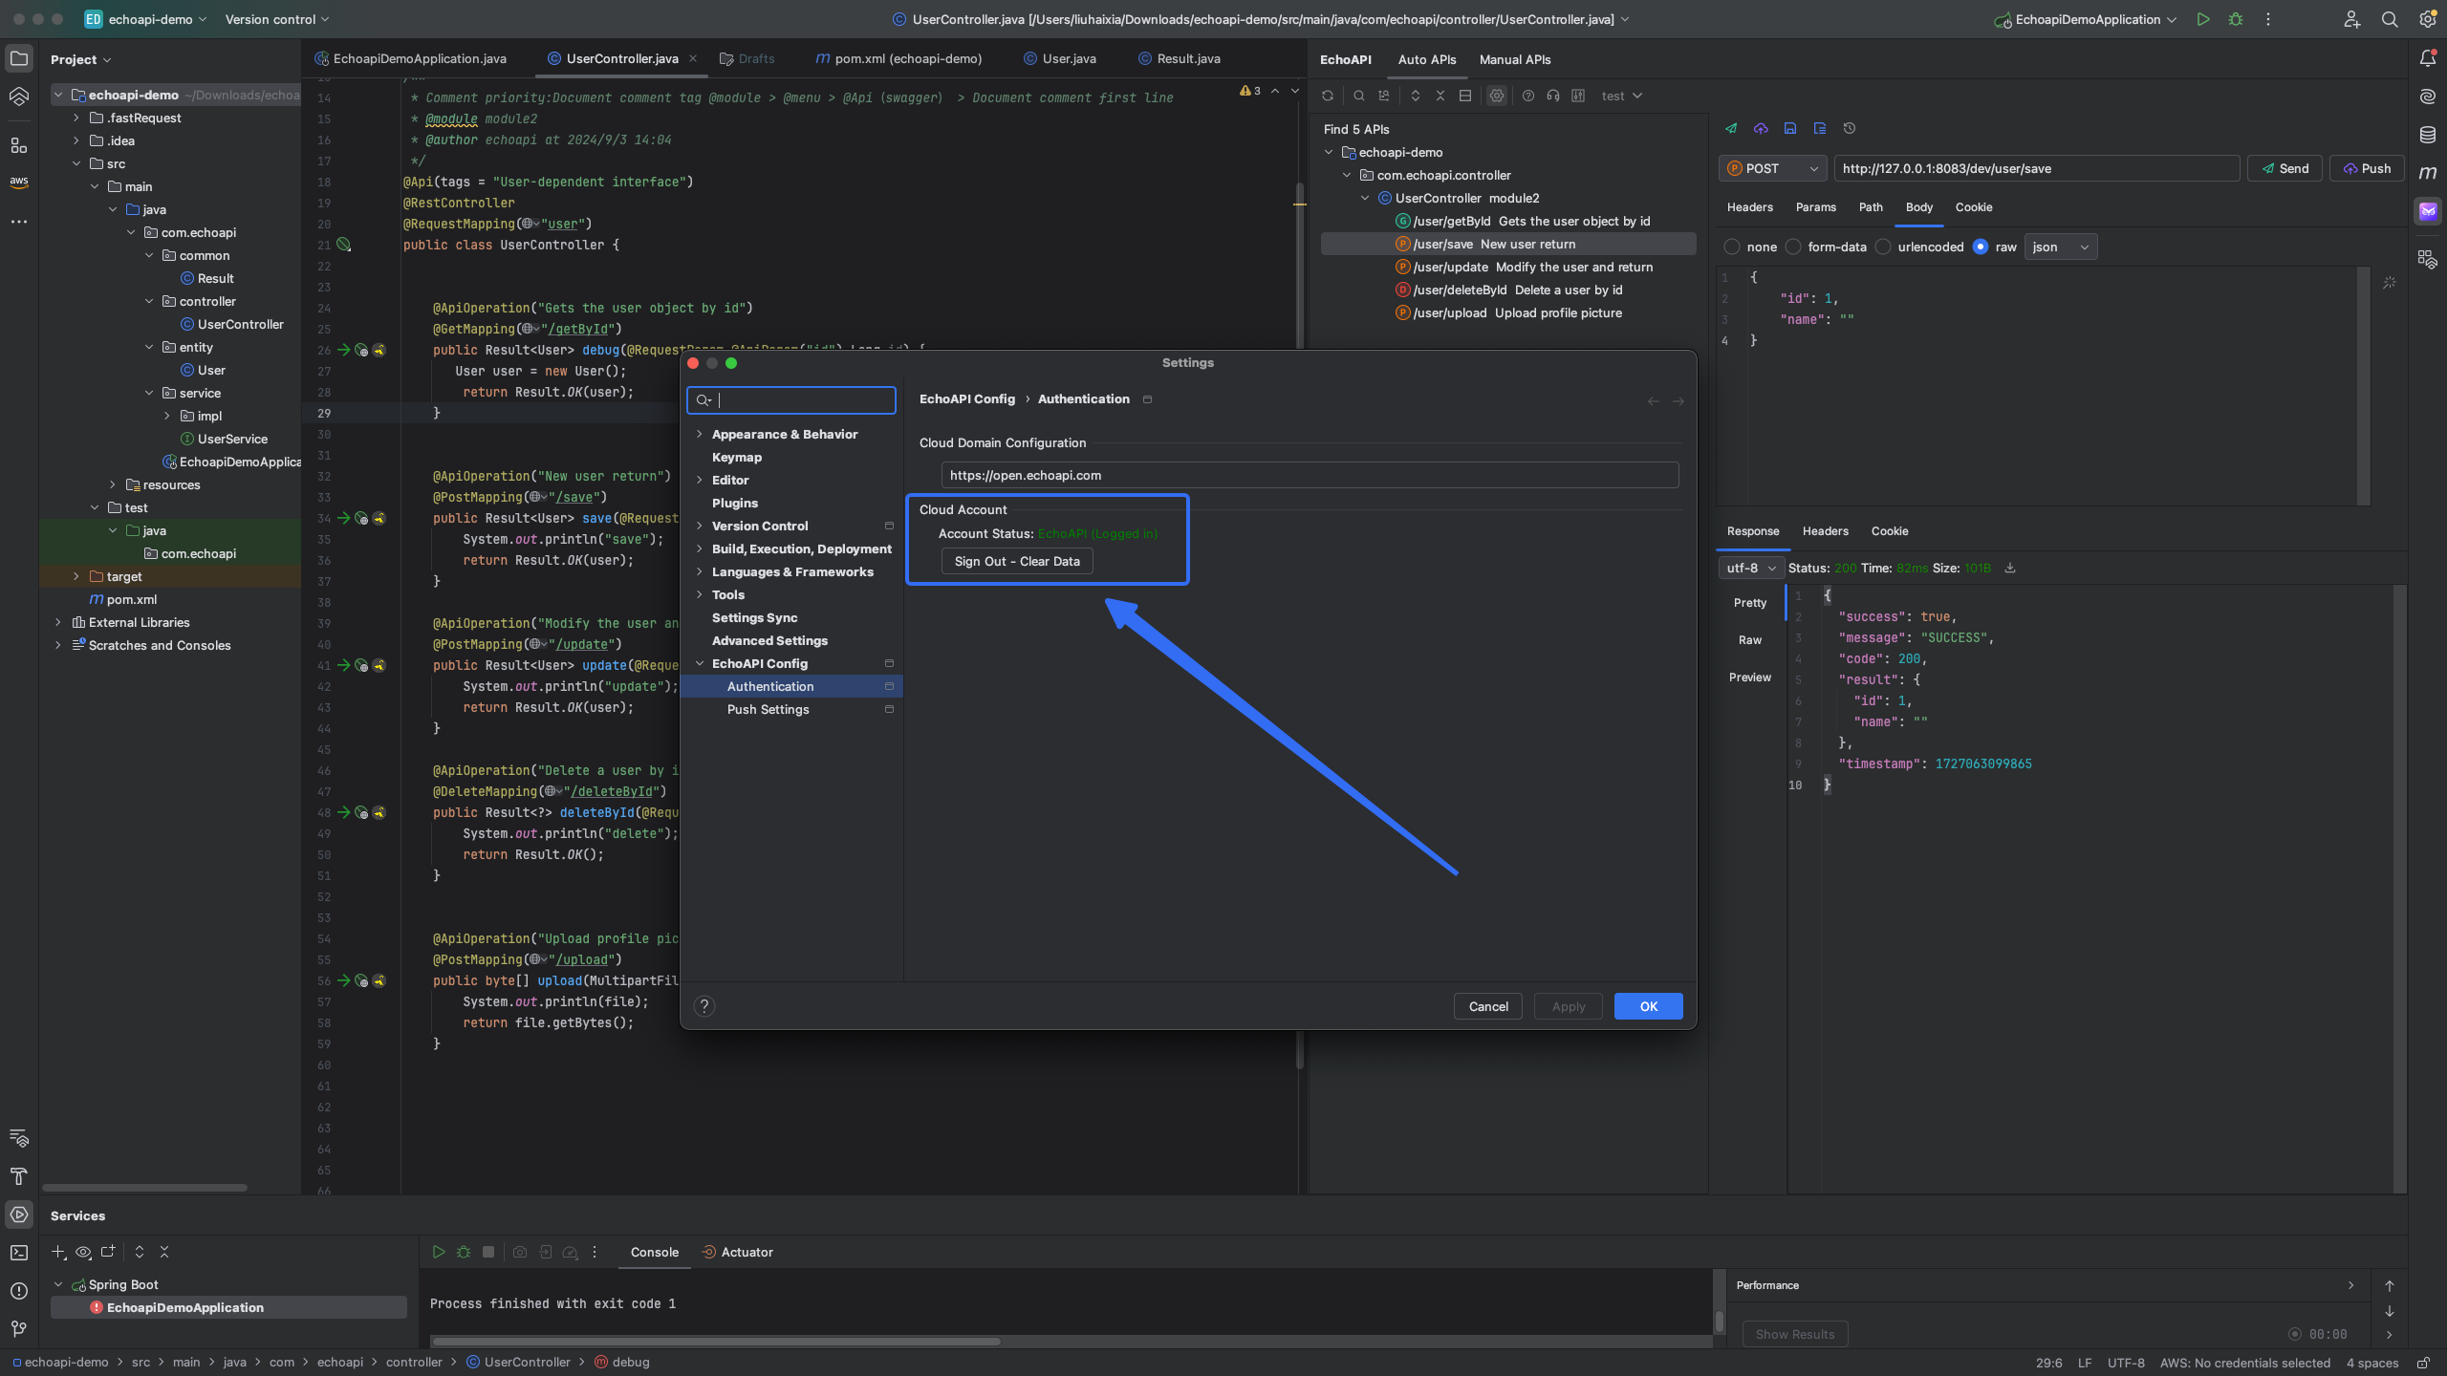Expand Appearance & Behavior in Settings
The width and height of the screenshot is (2447, 1376).
[700, 434]
